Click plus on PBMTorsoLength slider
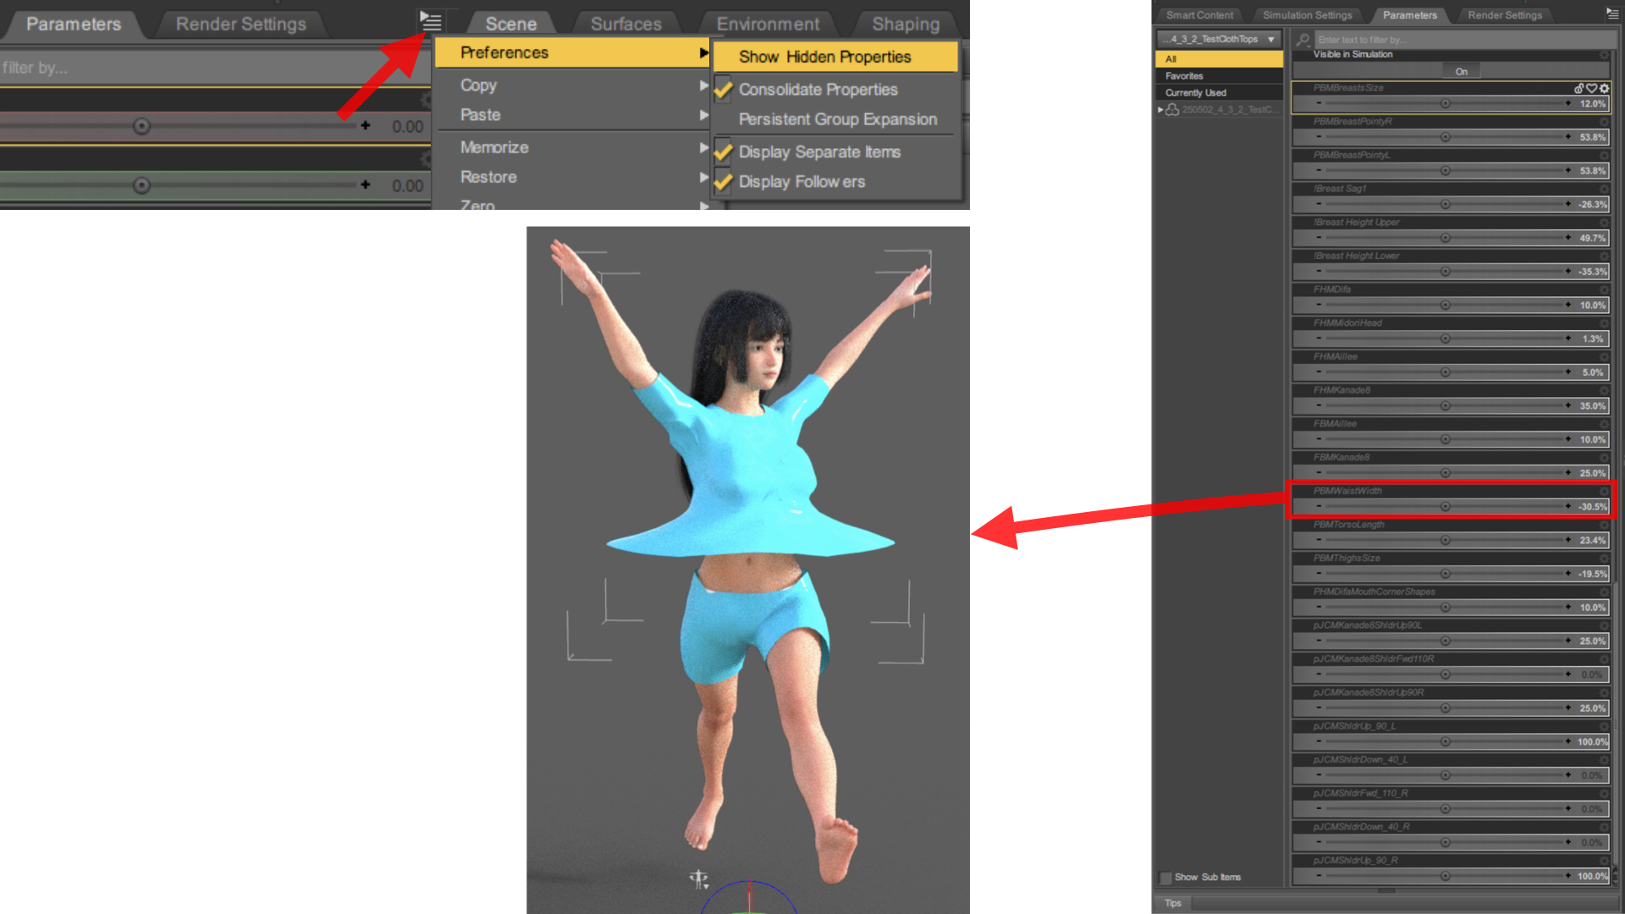1625x914 pixels. [1568, 540]
